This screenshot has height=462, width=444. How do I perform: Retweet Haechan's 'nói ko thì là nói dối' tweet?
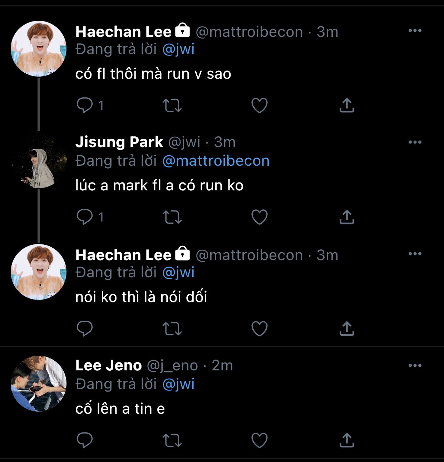(172, 329)
